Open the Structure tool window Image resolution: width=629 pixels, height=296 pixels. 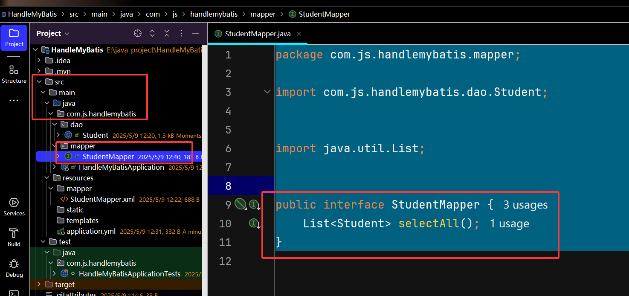click(x=14, y=74)
